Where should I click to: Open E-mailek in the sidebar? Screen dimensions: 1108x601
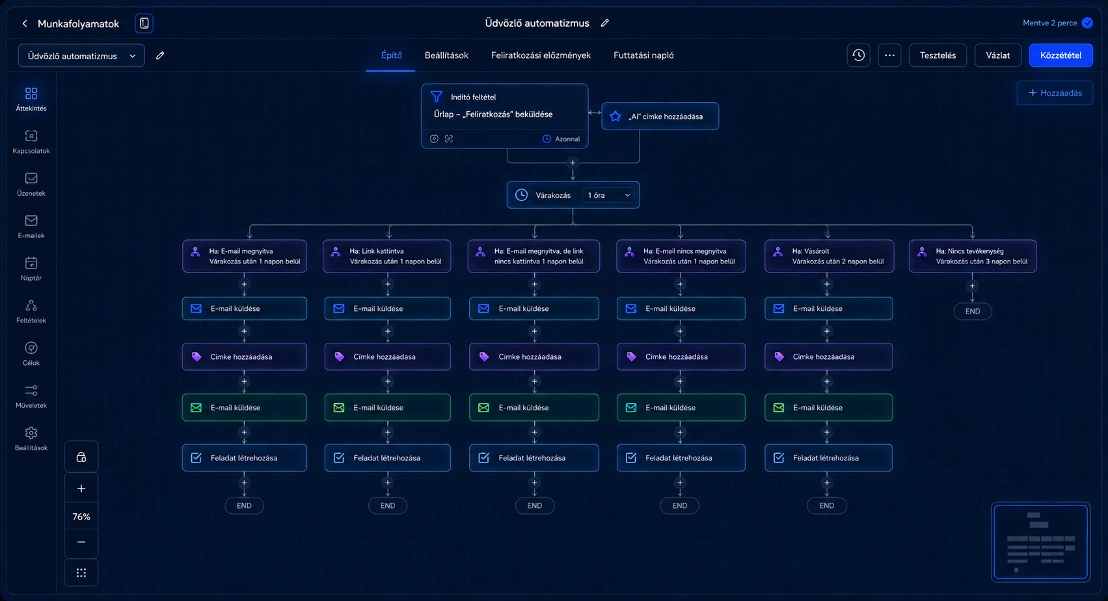(x=31, y=226)
